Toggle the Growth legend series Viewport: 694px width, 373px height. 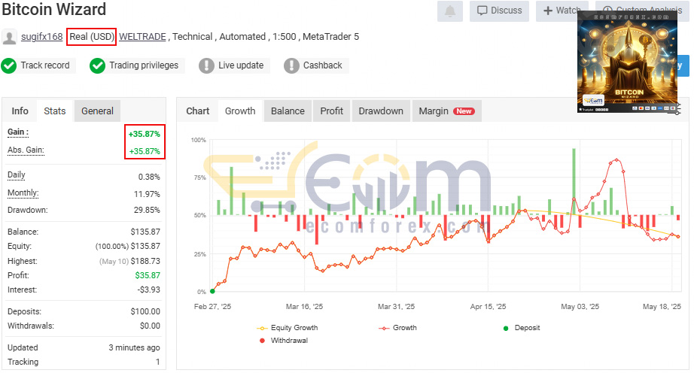pos(397,328)
